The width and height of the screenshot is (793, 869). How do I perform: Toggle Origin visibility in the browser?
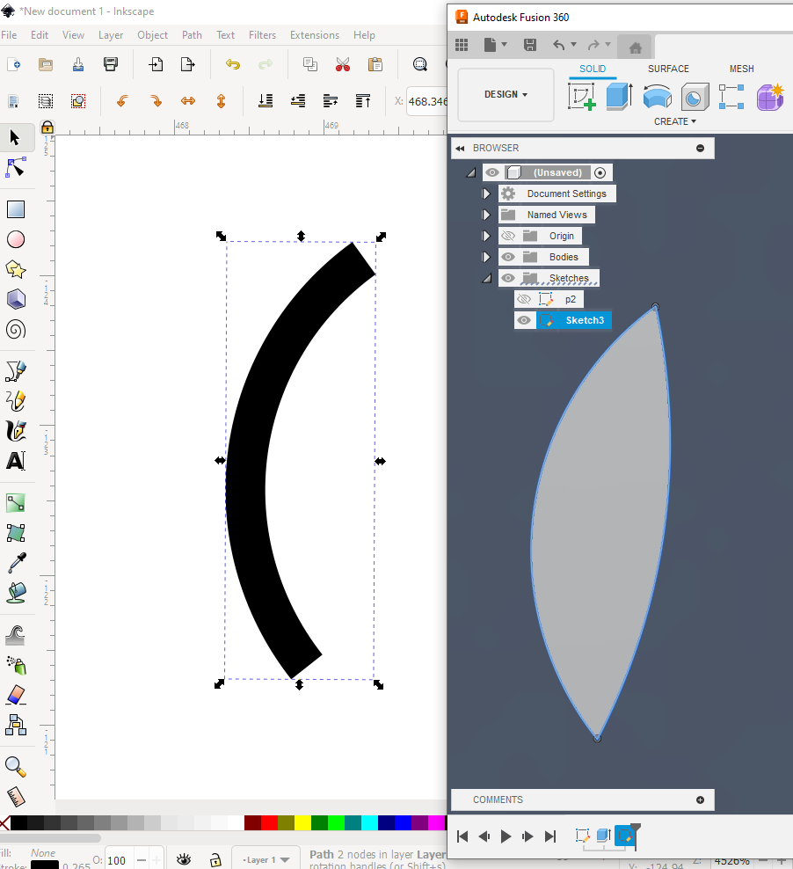pyautogui.click(x=507, y=235)
